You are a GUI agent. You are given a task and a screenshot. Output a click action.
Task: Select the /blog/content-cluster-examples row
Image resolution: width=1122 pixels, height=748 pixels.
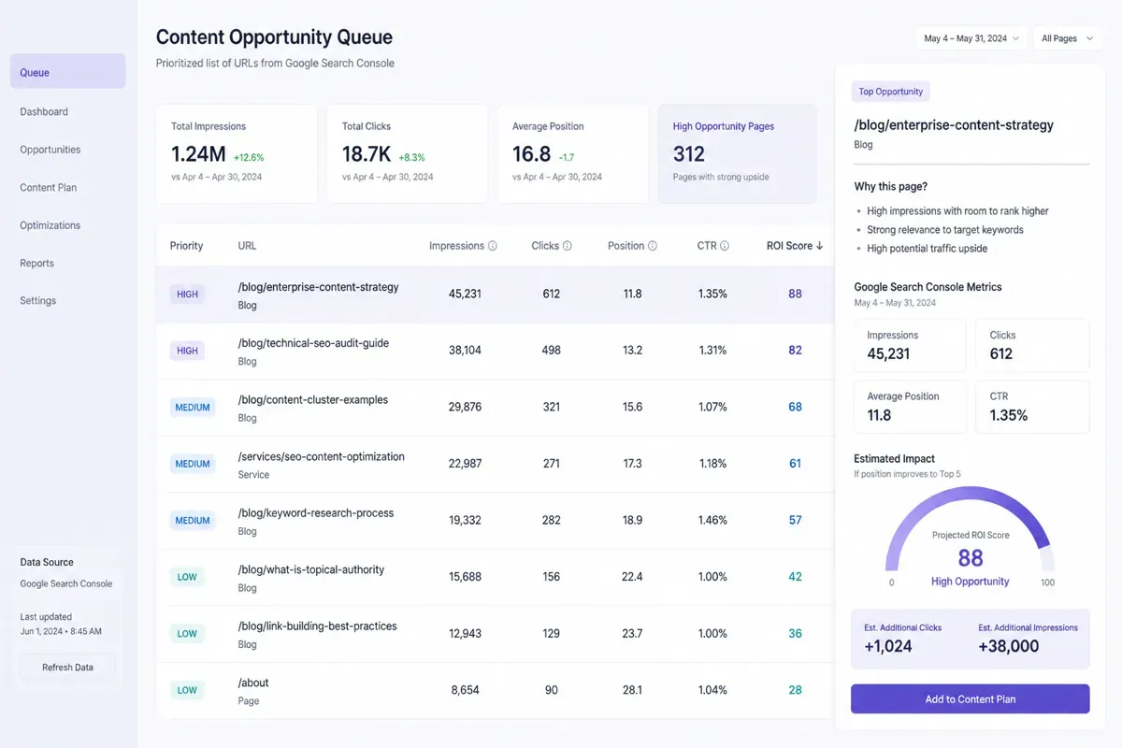[495, 408]
